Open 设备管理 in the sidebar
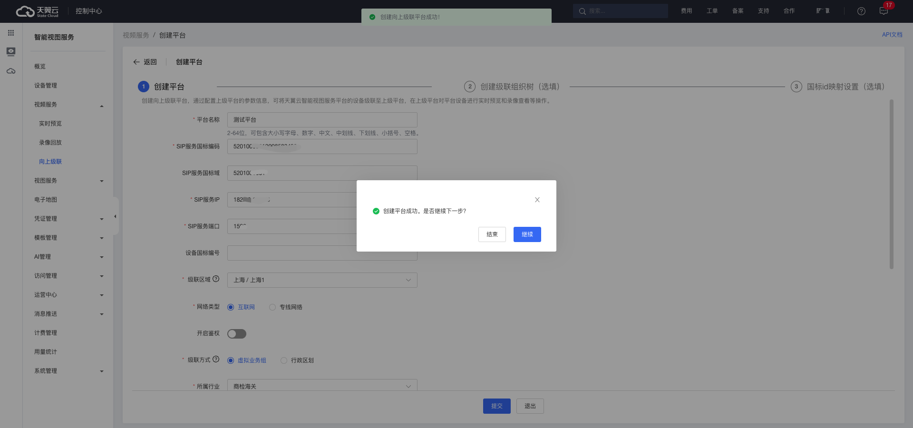Screen dimensions: 913x428 click(x=46, y=86)
